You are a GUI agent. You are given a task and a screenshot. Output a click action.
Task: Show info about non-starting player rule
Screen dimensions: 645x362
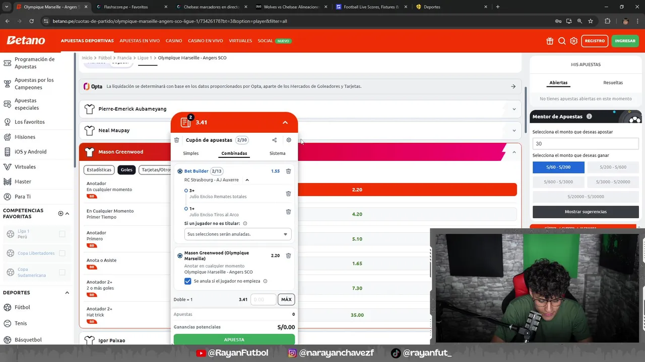pyautogui.click(x=245, y=223)
